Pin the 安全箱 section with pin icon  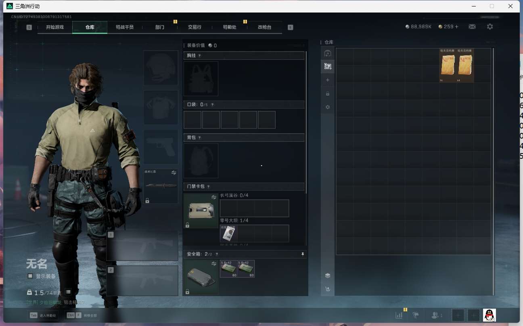(303, 254)
